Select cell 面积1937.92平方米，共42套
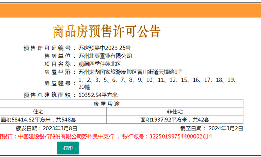261x157 pixels. 175,120
